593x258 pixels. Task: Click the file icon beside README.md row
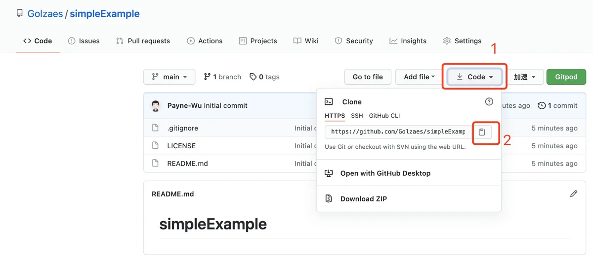click(x=155, y=163)
